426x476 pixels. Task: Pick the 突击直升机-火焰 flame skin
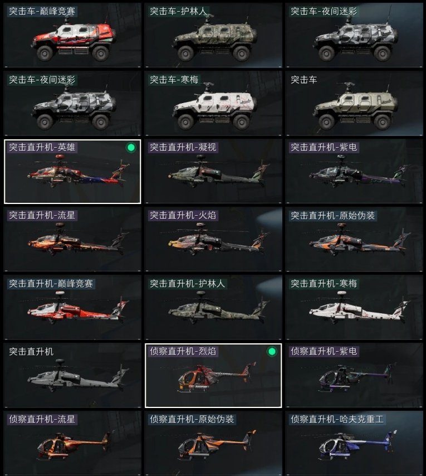213,239
